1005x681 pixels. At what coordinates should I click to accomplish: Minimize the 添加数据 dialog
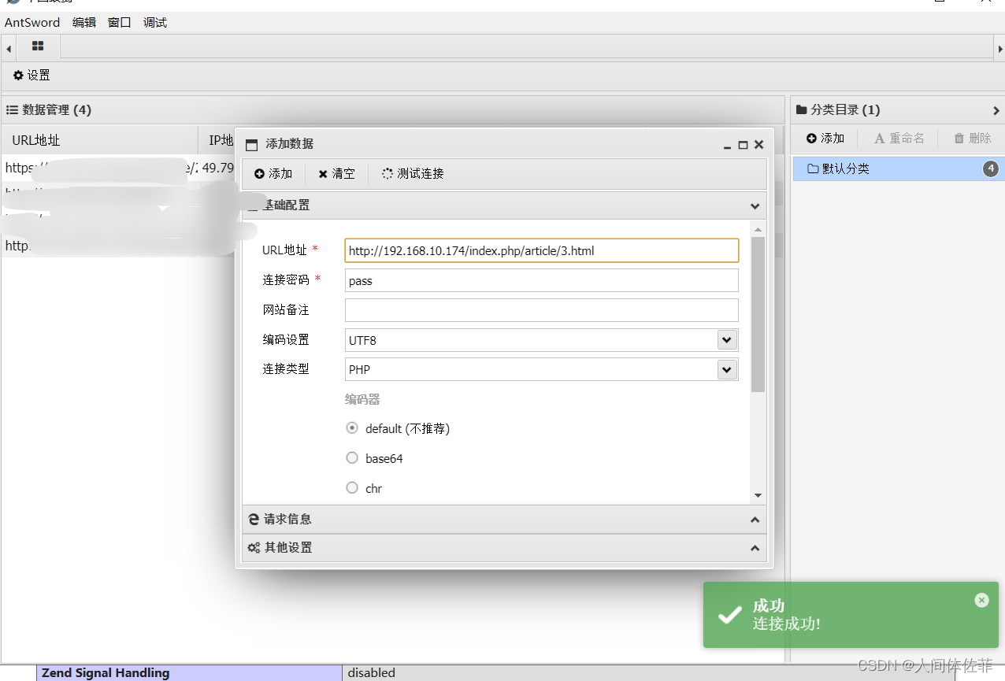[729, 145]
